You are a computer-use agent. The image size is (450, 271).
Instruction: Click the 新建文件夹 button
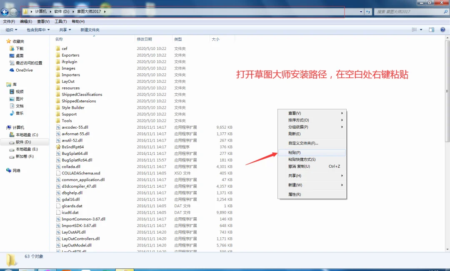[x=90, y=30]
